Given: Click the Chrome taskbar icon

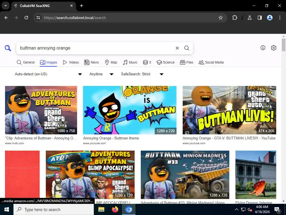Looking at the screenshot, I should [128, 209].
